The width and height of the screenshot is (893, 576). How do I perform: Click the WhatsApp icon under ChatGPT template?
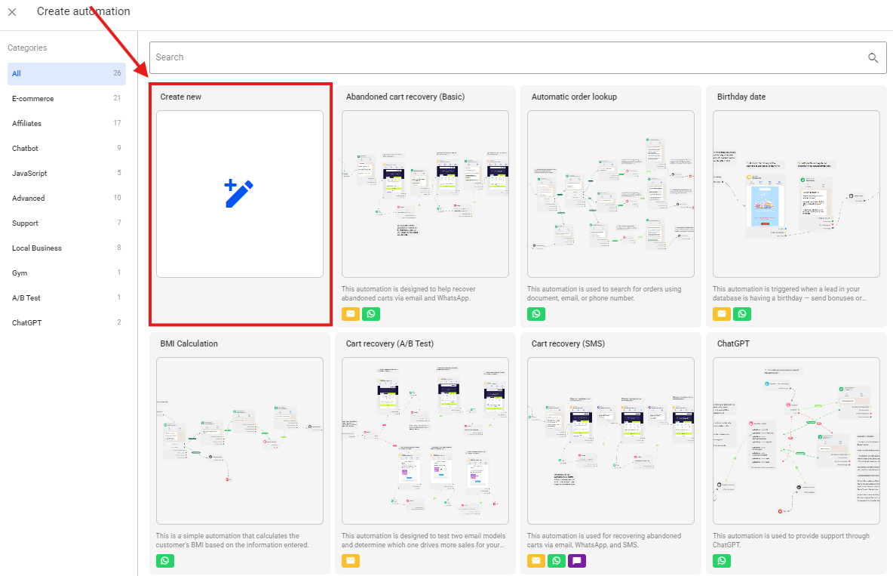722,561
